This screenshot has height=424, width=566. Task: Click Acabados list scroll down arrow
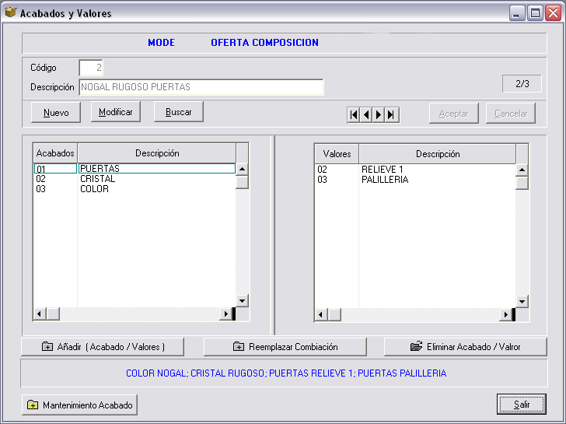pyautogui.click(x=243, y=300)
